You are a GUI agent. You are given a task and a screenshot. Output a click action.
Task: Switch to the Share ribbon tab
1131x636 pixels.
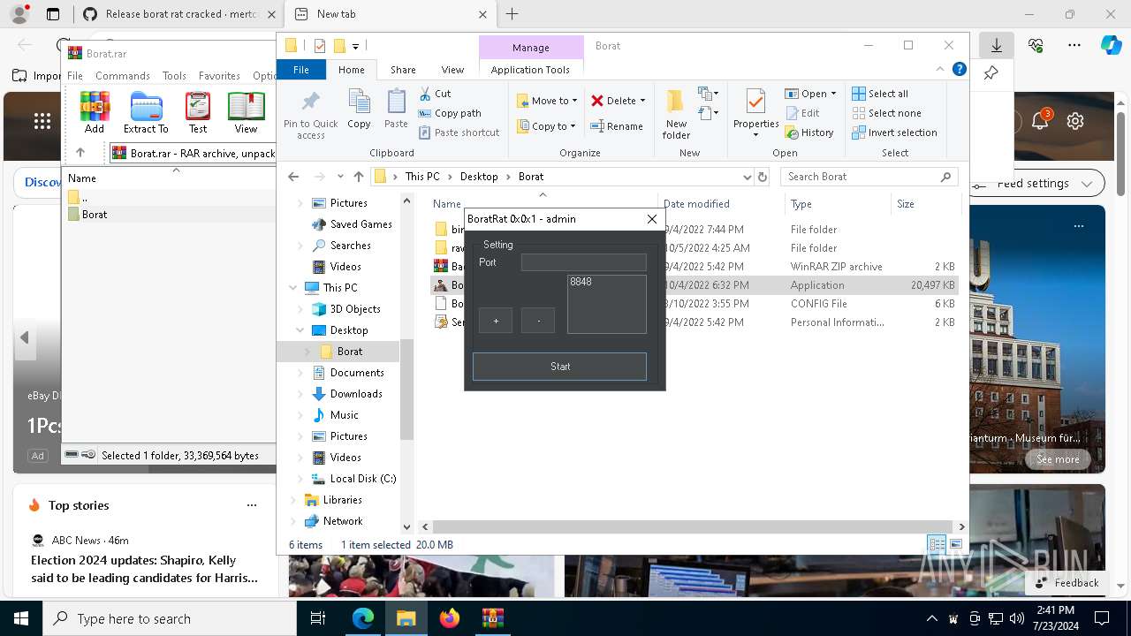[x=403, y=70]
